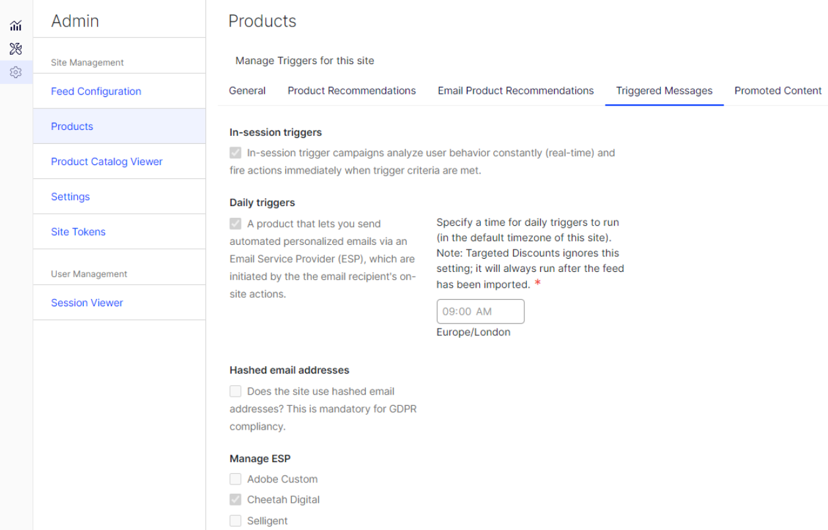Open the analytics chart icon in left rail

(x=16, y=26)
